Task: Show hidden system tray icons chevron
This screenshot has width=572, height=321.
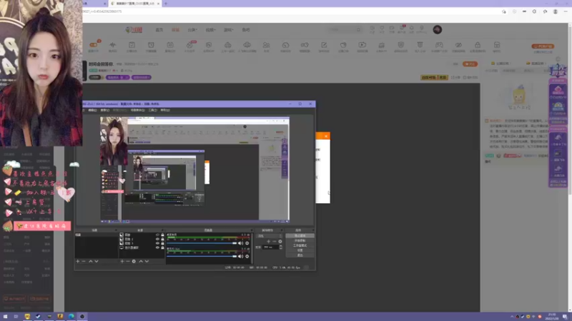Action: point(512,317)
